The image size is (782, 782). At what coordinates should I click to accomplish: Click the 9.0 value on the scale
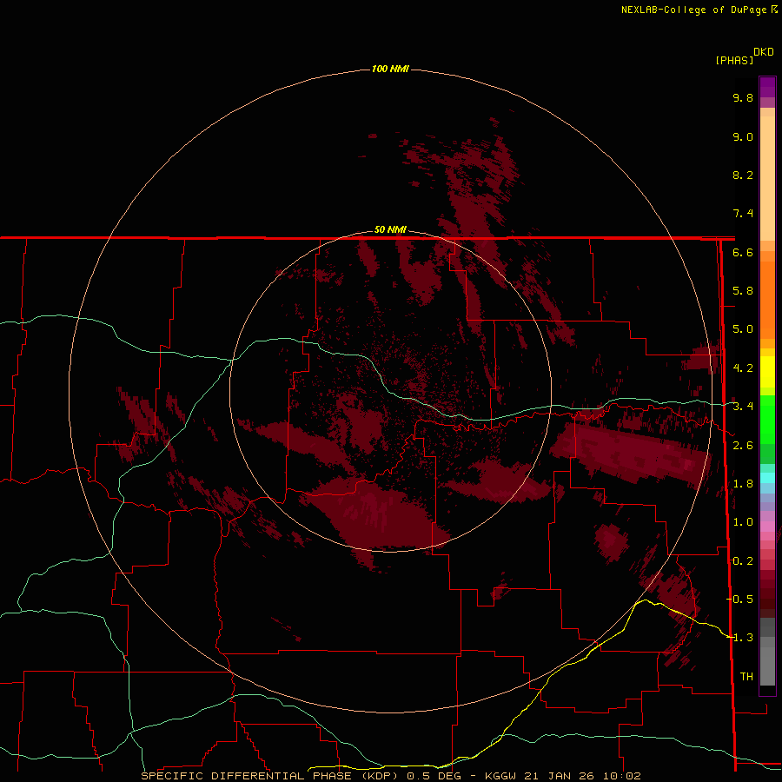pyautogui.click(x=743, y=136)
